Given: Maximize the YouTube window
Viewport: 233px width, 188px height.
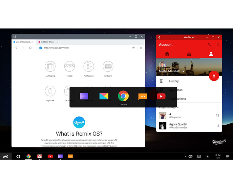Looking at the screenshot, I should click(x=213, y=37).
